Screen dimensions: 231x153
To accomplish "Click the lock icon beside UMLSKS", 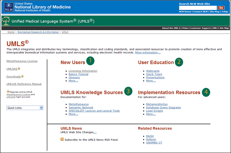I will pyautogui.click(x=19, y=68).
